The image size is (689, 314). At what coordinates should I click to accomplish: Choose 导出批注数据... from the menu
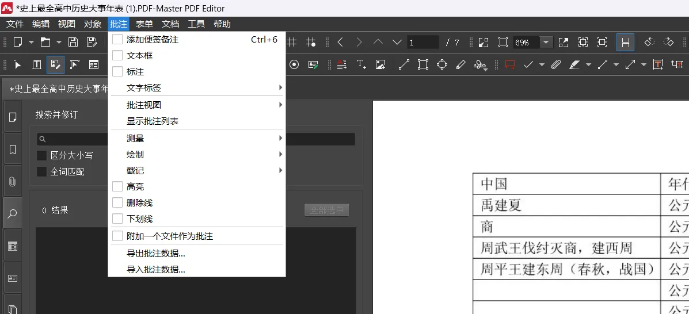pos(197,254)
